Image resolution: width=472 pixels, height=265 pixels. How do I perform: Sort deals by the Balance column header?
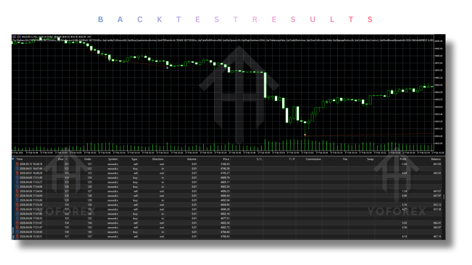click(436, 159)
